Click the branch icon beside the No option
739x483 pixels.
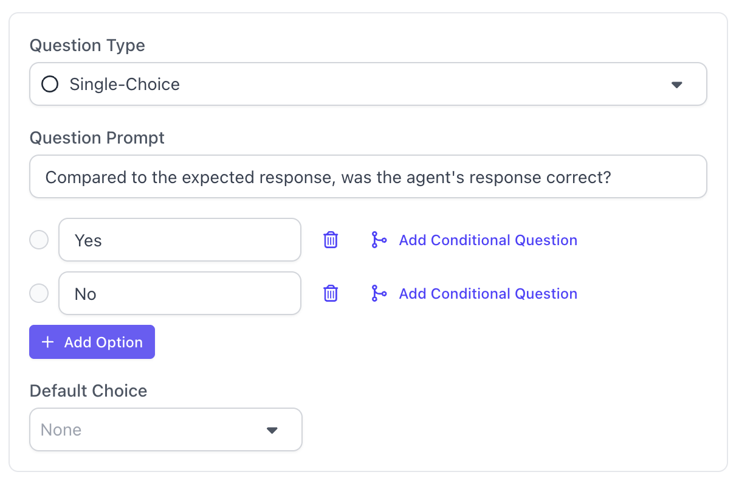point(379,294)
